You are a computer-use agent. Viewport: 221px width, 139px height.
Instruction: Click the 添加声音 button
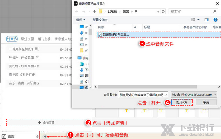point(47,122)
